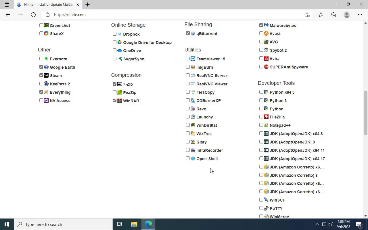Viewport: 368px width, 230px height.
Task: Uncheck the Steam checkbox
Action: tap(41, 75)
